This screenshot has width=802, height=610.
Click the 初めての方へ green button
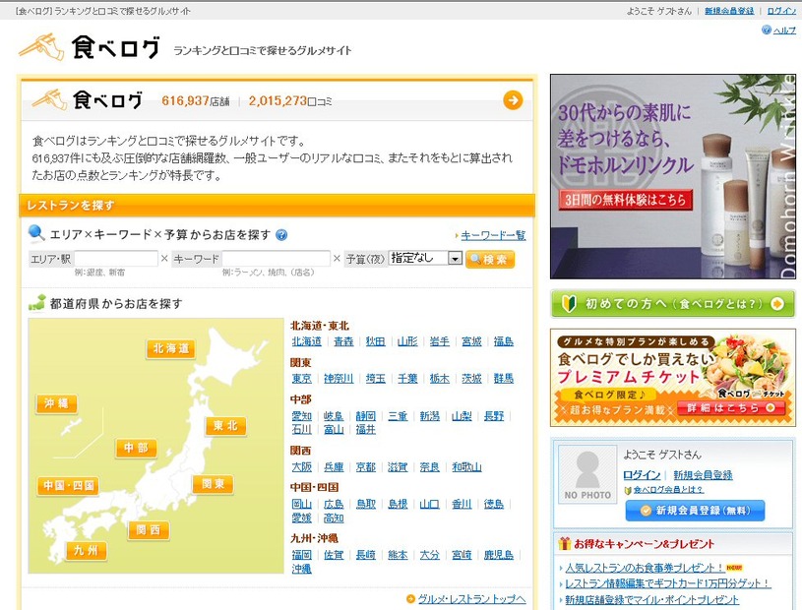[x=673, y=304]
